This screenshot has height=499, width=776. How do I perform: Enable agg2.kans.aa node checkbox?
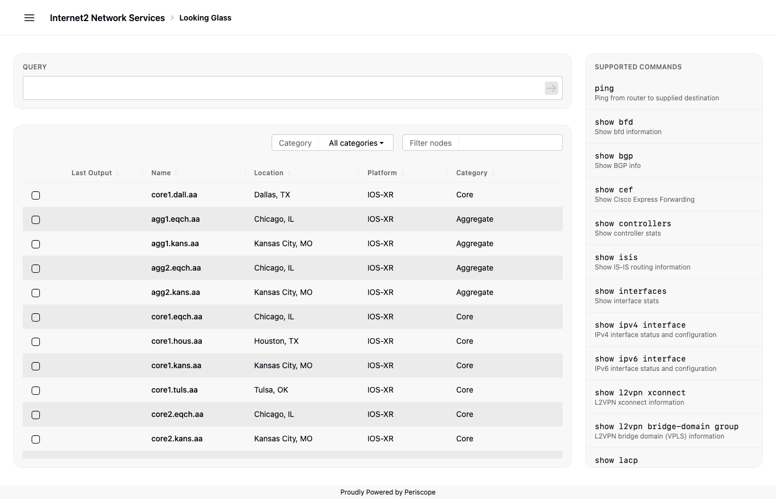36,293
